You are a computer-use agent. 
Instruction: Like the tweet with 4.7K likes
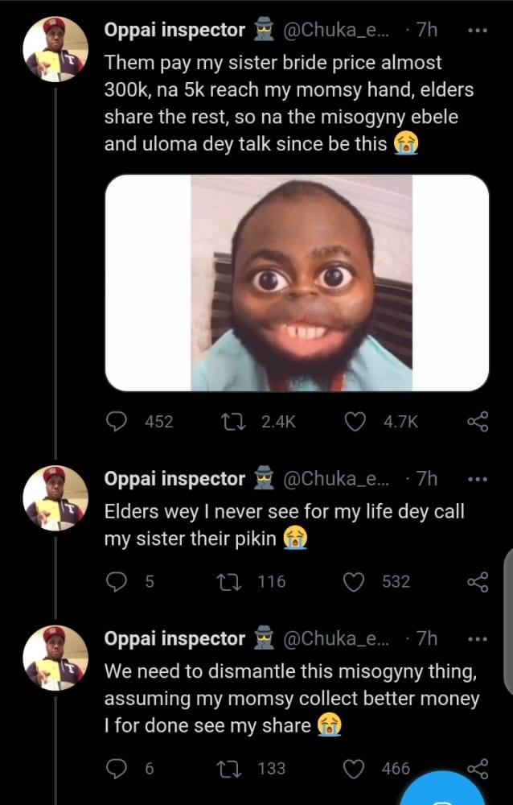click(x=355, y=421)
